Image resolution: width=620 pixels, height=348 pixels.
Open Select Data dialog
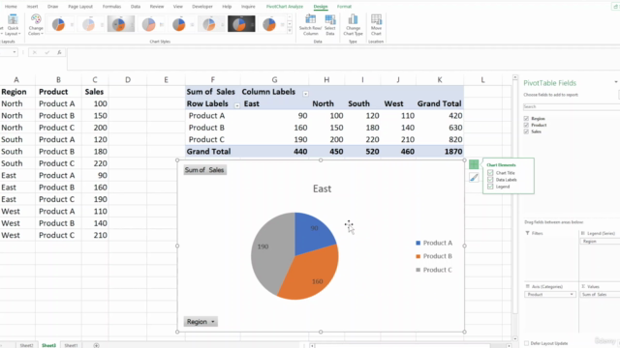click(x=329, y=25)
